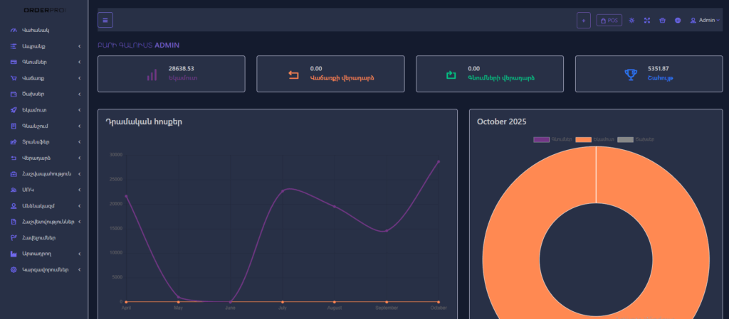The width and height of the screenshot is (729, 319).
Task: Open the Հավելումներ sidebar item
Action: click(38, 237)
